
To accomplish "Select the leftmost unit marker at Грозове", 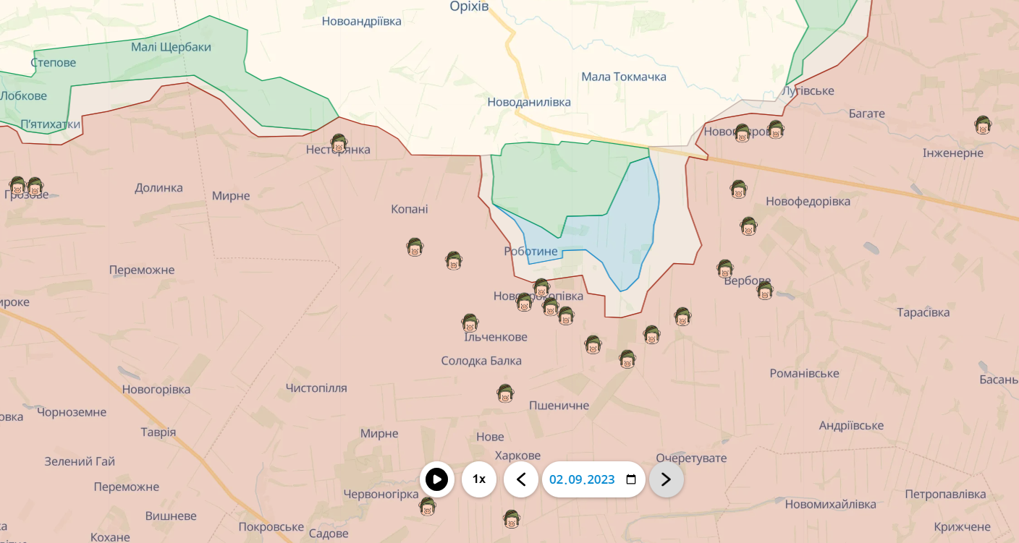I will coord(17,186).
